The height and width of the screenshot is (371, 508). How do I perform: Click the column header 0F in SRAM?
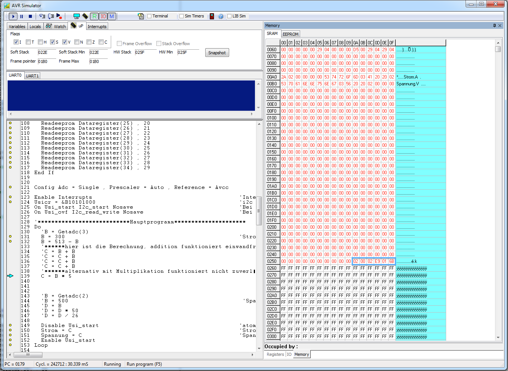click(x=392, y=43)
